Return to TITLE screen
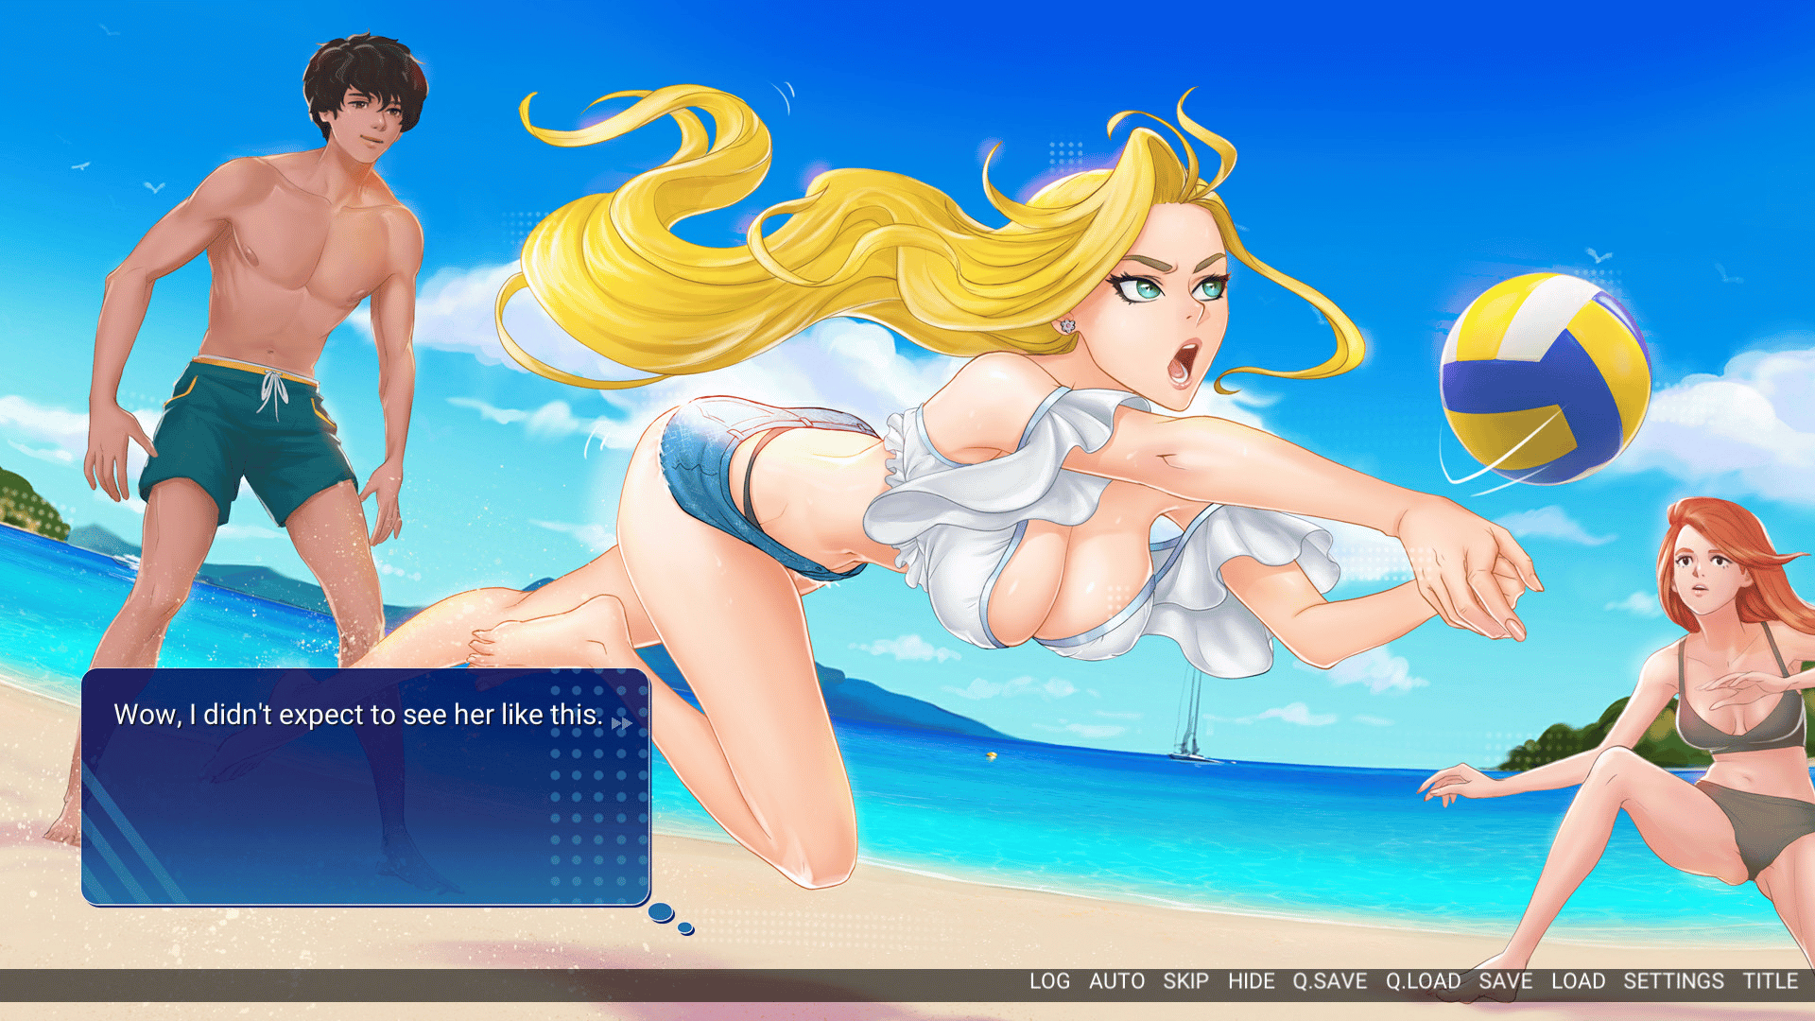The image size is (1815, 1021). (x=1770, y=981)
